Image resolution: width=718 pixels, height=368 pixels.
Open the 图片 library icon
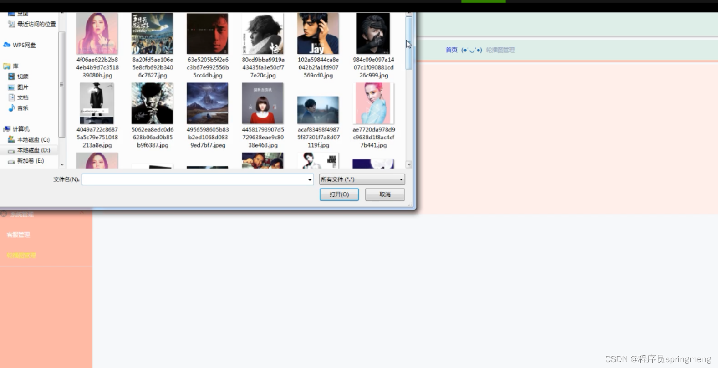tap(11, 87)
